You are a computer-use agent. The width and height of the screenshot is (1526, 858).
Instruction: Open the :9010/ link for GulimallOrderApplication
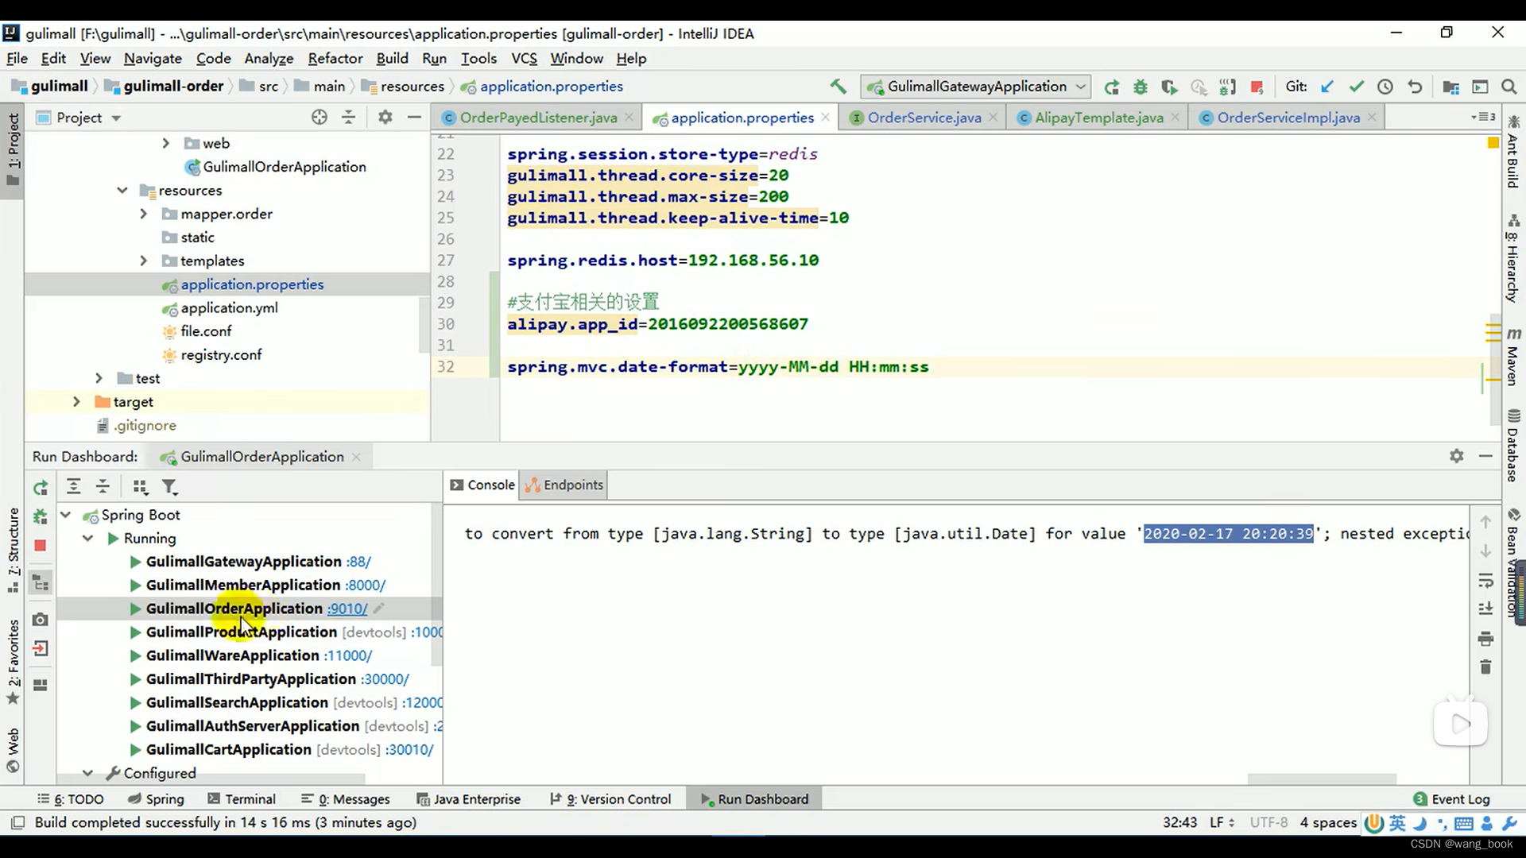pyautogui.click(x=347, y=609)
